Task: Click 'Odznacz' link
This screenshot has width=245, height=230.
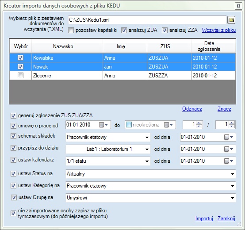Action: click(x=192, y=109)
